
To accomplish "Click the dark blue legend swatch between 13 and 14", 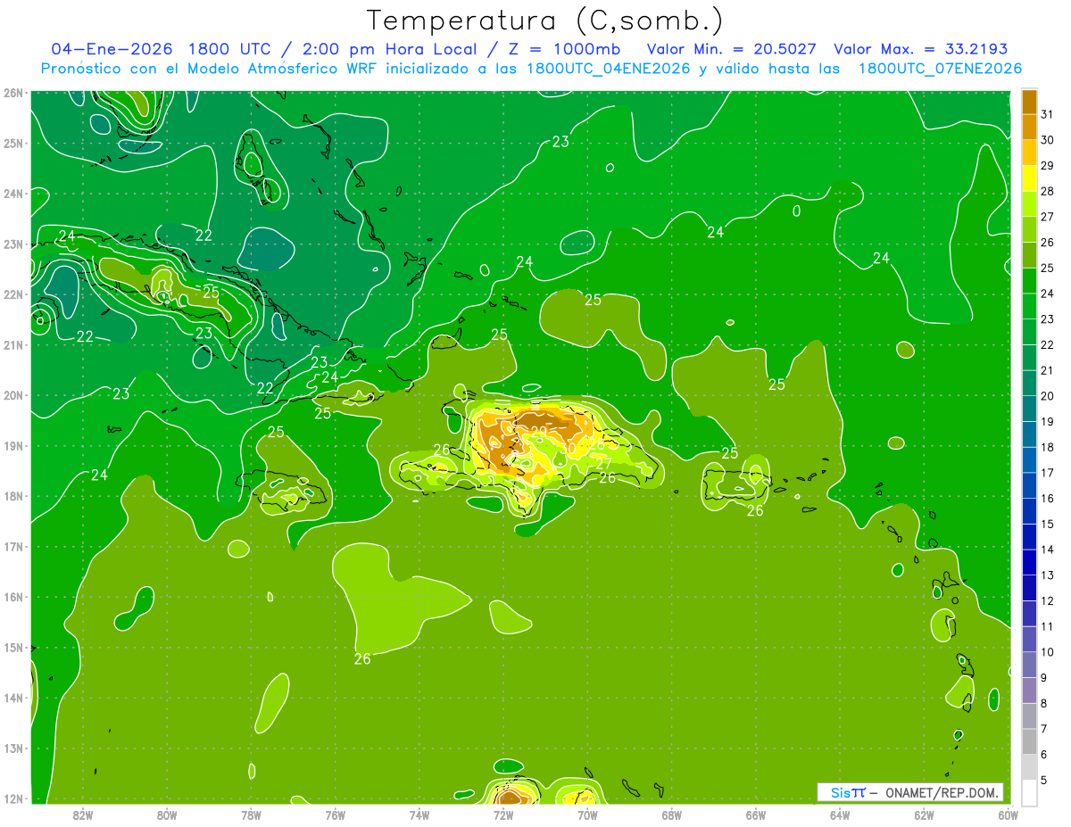I will pos(1029,562).
